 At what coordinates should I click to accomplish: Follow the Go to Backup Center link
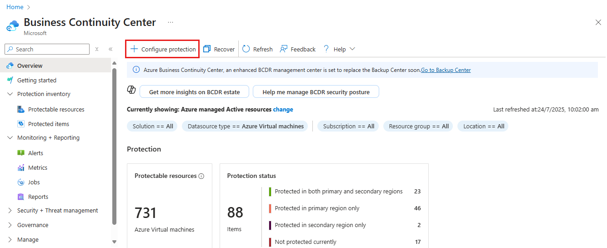446,70
